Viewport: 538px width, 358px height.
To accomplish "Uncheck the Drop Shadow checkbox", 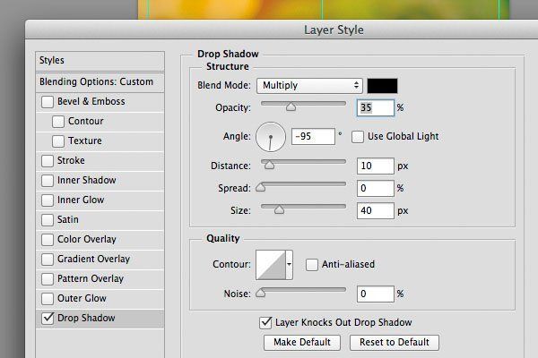I will point(48,319).
